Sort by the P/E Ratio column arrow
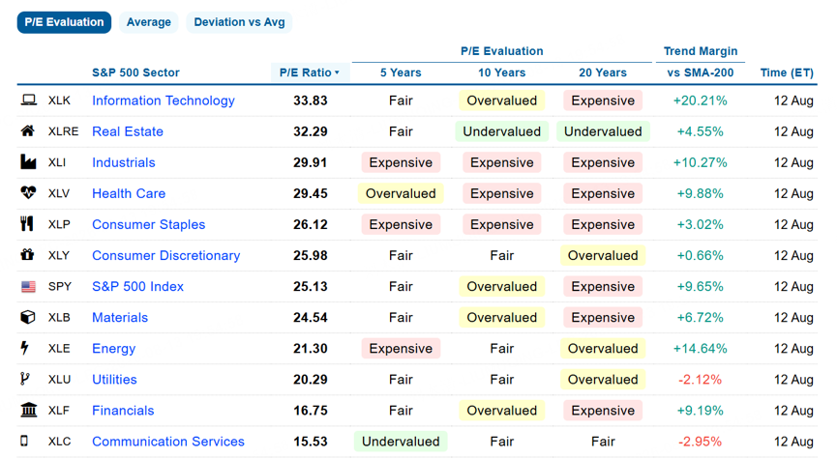 point(337,73)
